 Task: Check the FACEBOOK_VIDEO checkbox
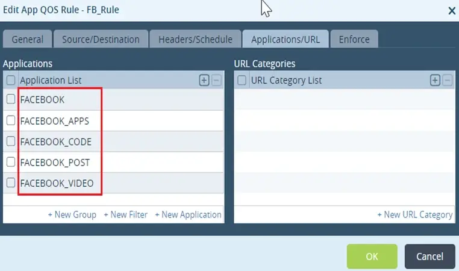(11, 182)
